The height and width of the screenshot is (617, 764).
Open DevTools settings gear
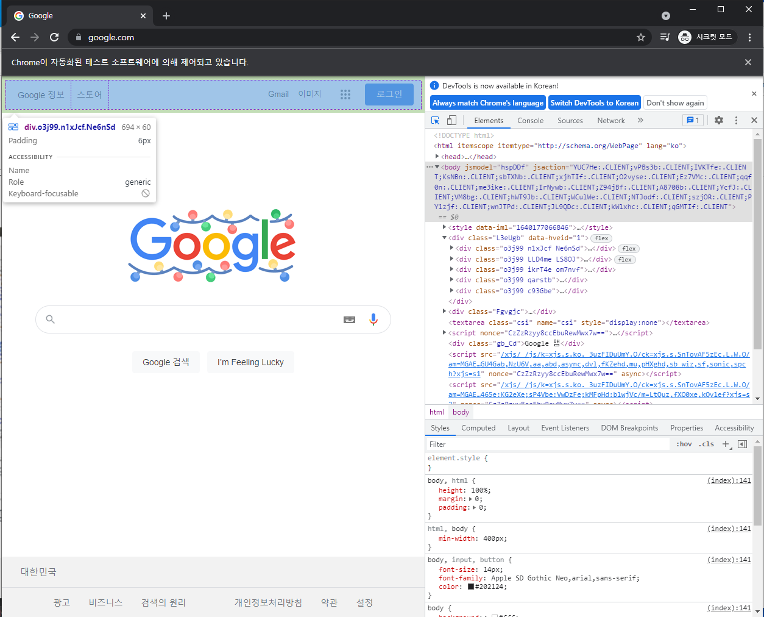[719, 120]
